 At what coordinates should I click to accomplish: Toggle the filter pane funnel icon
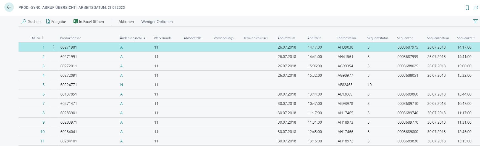(x=475, y=21)
